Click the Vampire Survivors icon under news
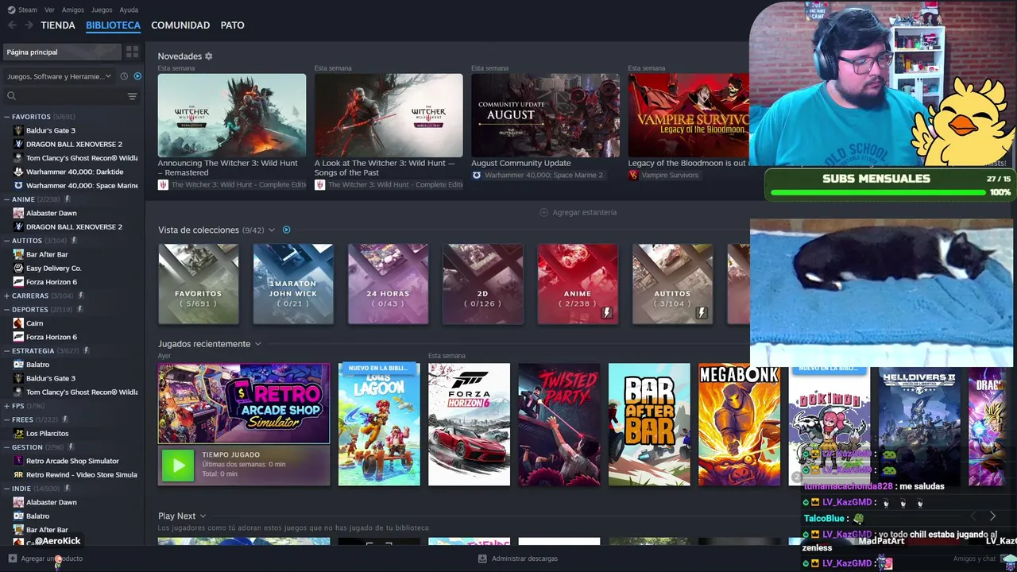The width and height of the screenshot is (1017, 572). pos(633,175)
